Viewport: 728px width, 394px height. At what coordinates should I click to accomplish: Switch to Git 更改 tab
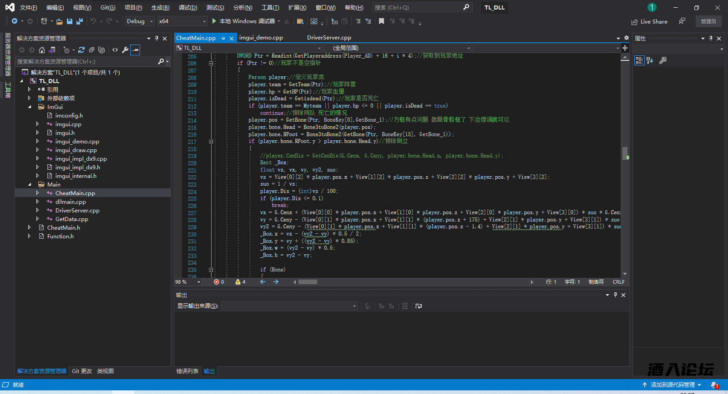coord(82,371)
